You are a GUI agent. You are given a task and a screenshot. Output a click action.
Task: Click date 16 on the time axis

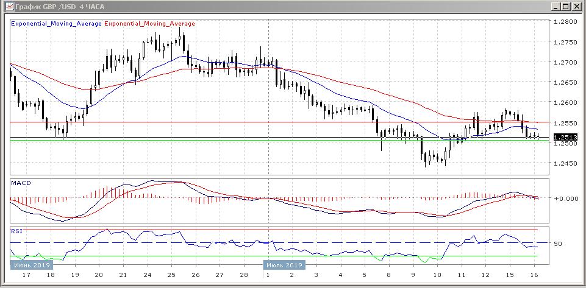pyautogui.click(x=534, y=275)
